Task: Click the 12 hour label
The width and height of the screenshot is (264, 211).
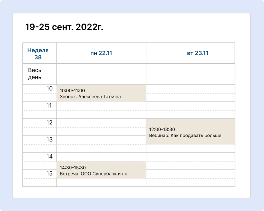Action: (x=49, y=123)
